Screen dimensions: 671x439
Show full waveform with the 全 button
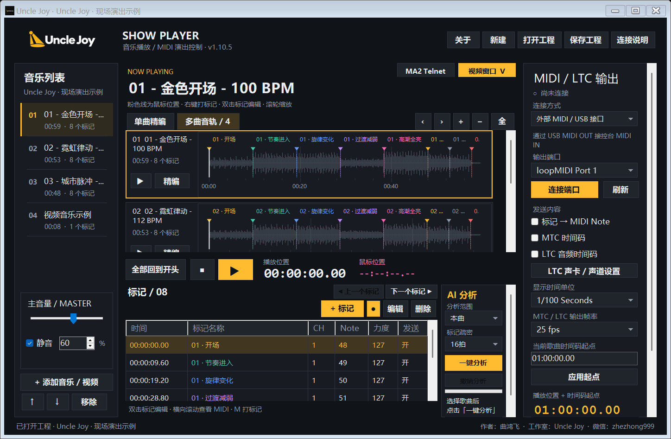502,121
